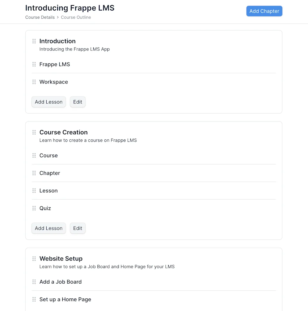Add Lesson to the Introduction chapter
Screen dimensions: 308x311
[48, 102]
